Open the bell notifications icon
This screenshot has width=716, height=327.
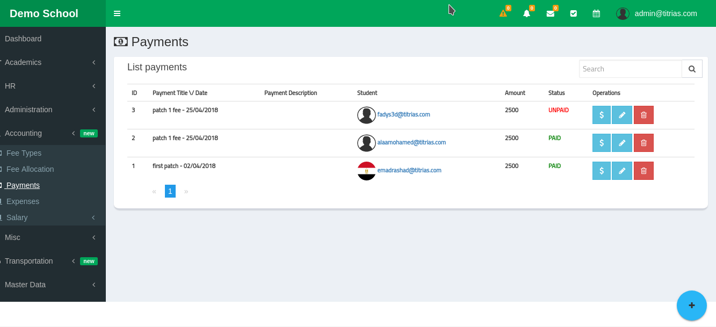coord(527,13)
